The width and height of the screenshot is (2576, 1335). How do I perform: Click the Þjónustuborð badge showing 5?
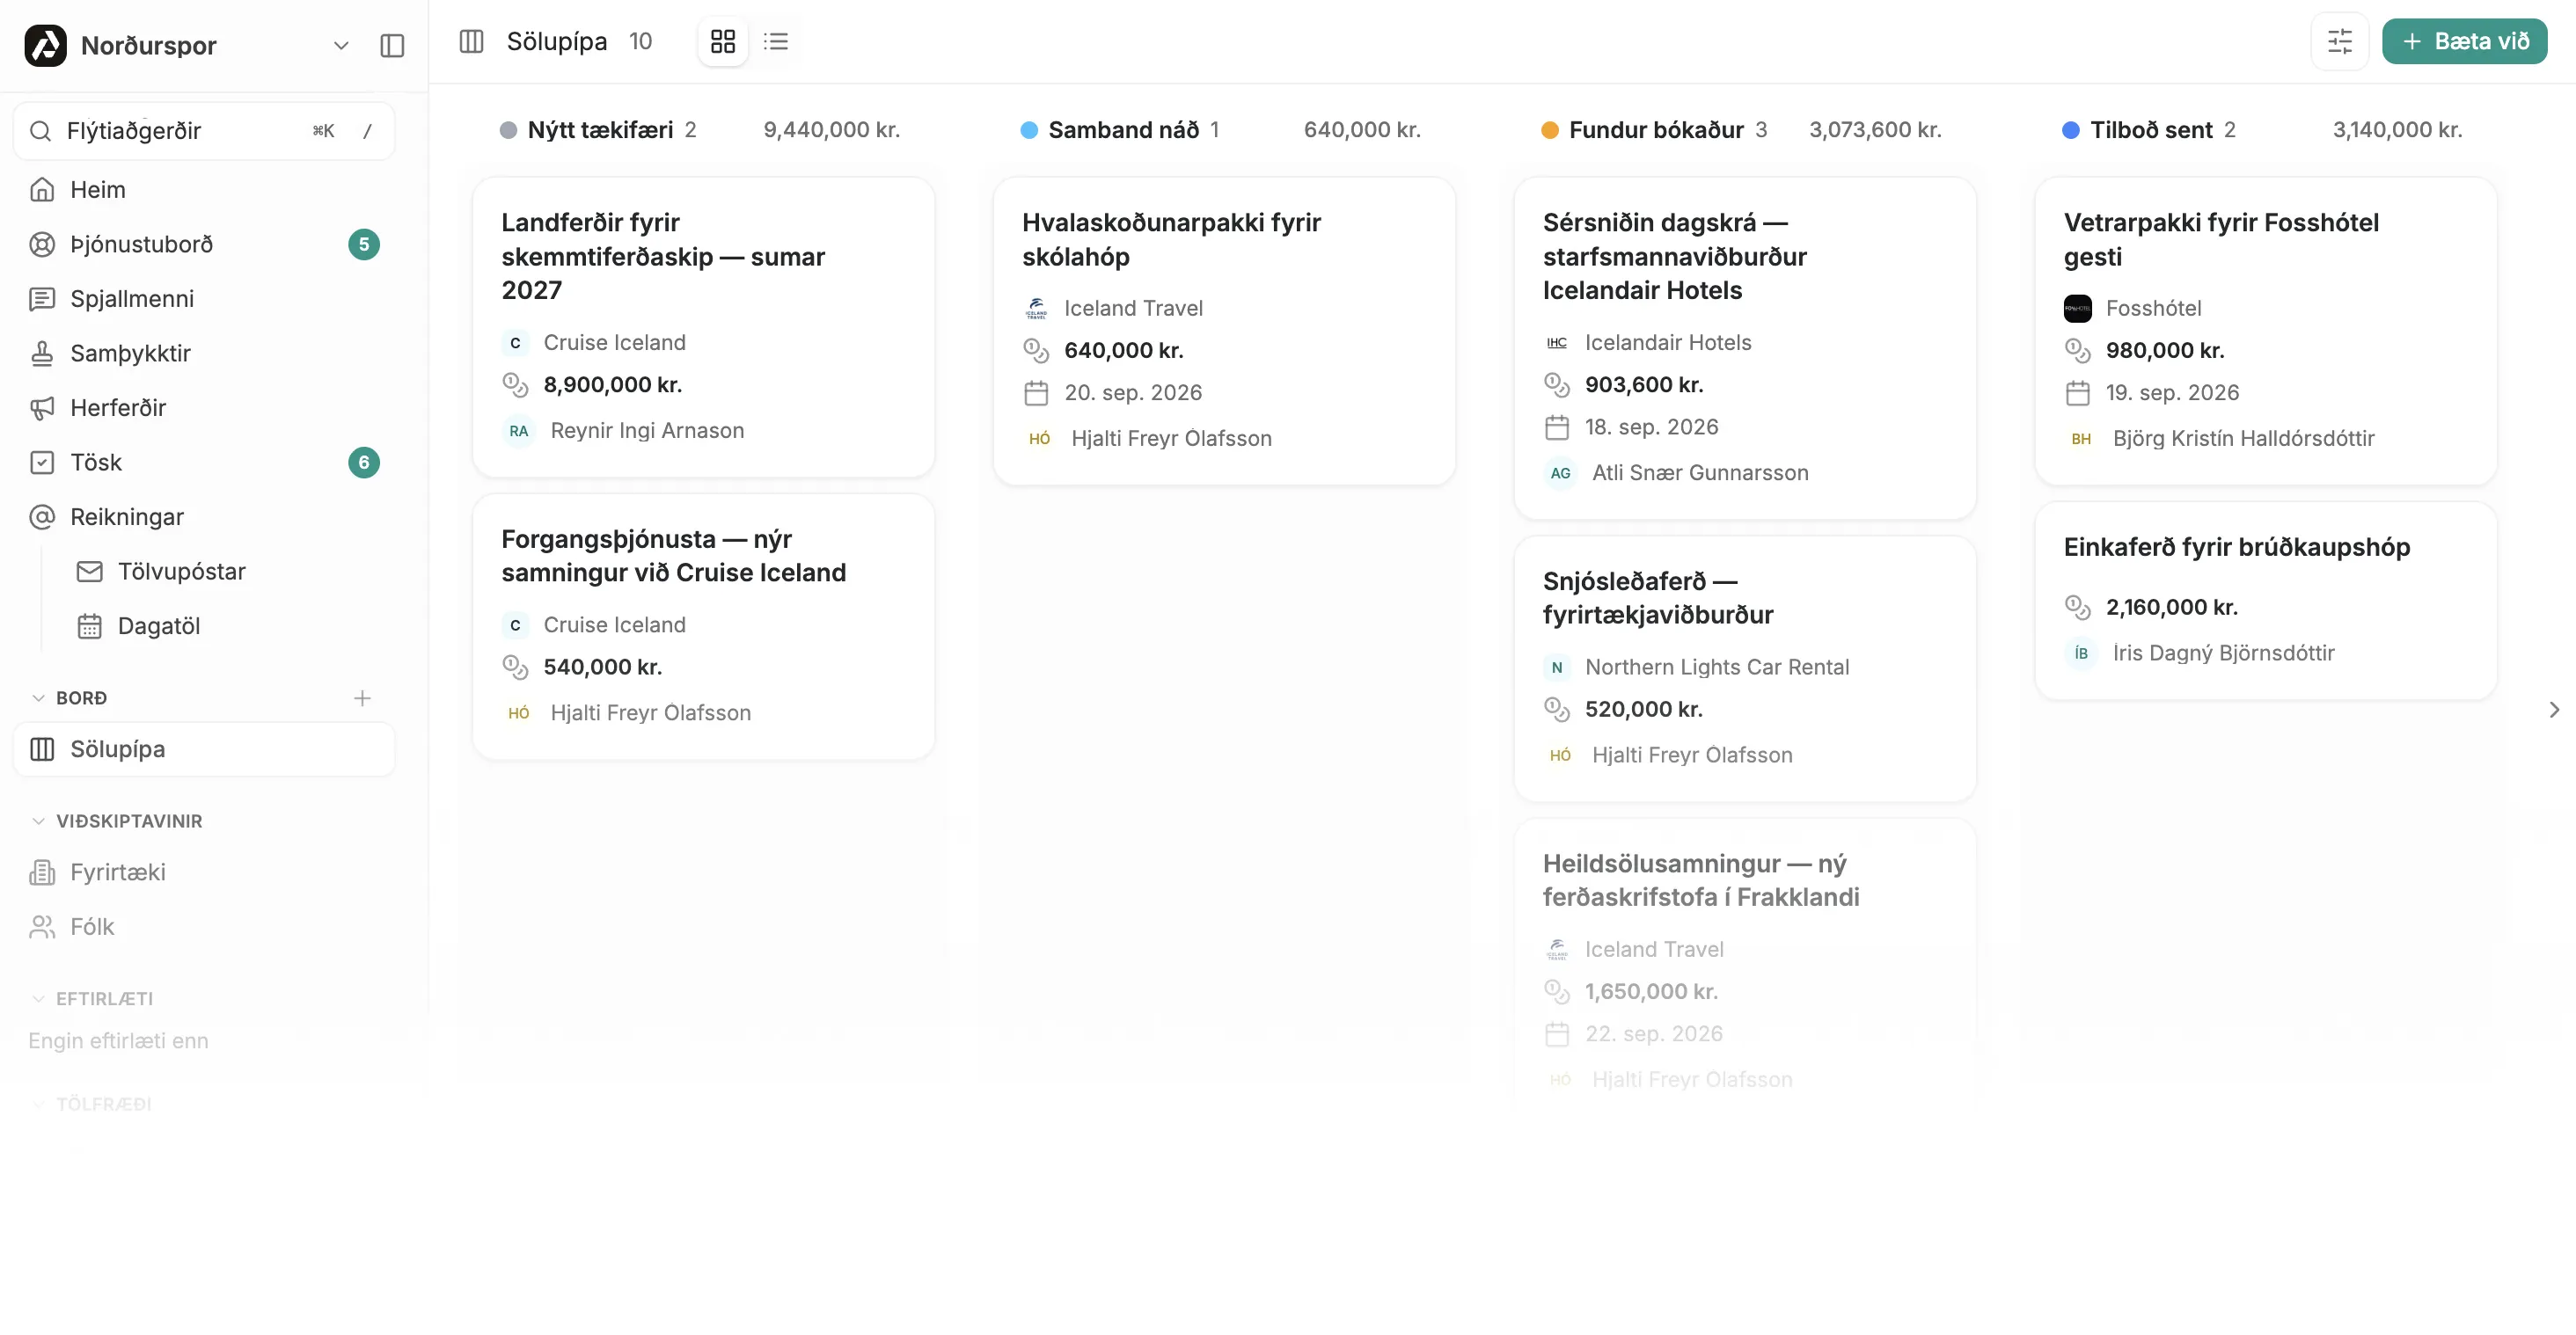364,244
